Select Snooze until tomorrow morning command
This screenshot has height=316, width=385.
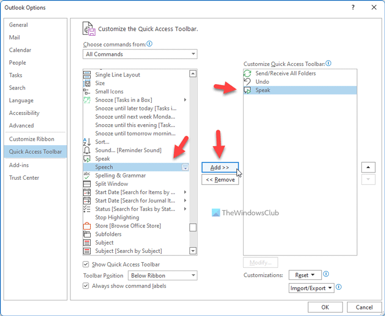[x=136, y=134]
